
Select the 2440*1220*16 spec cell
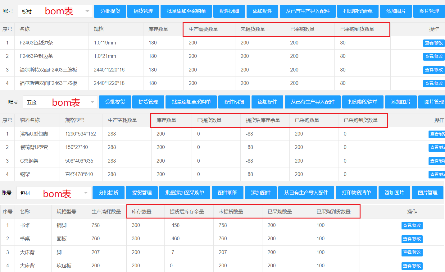pyautogui.click(x=116, y=70)
